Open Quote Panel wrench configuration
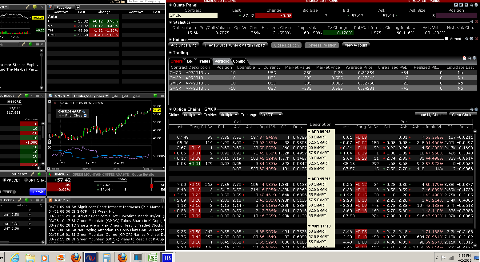The height and width of the screenshot is (262, 480). (471, 5)
